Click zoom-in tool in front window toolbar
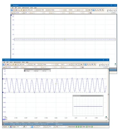The width and height of the screenshot is (119, 132). coord(88,65)
